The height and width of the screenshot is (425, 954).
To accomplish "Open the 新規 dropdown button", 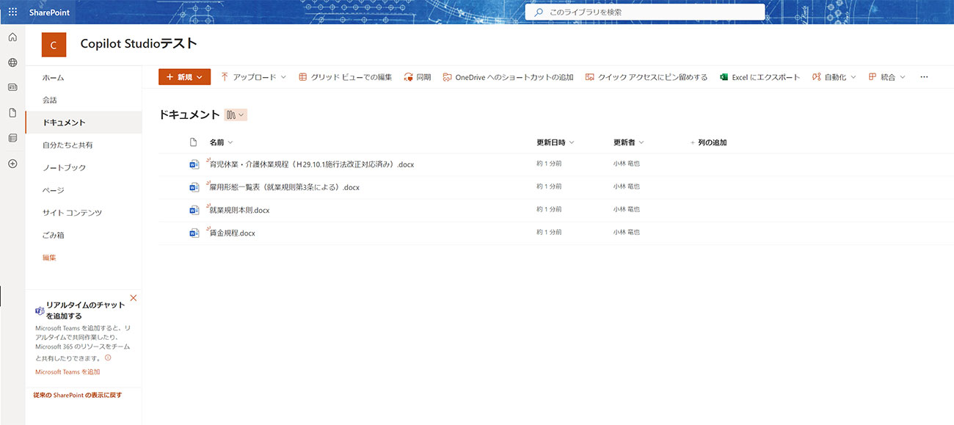I will [x=184, y=77].
